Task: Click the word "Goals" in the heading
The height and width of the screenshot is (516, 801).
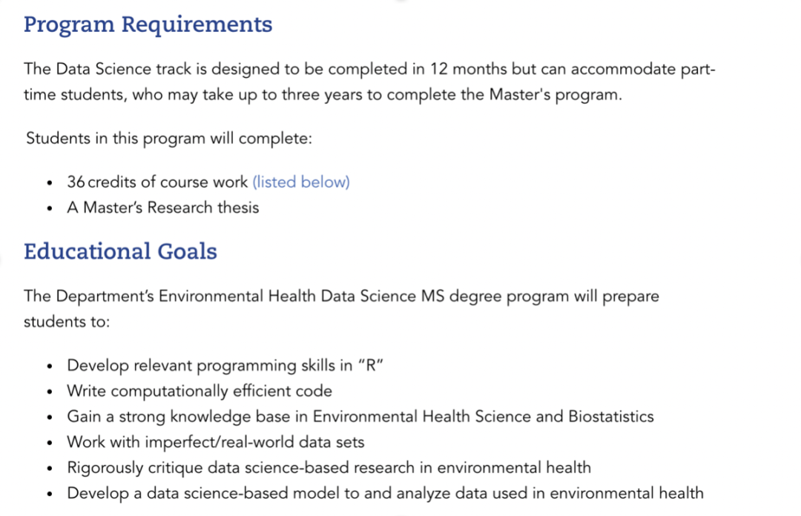Action: [187, 251]
